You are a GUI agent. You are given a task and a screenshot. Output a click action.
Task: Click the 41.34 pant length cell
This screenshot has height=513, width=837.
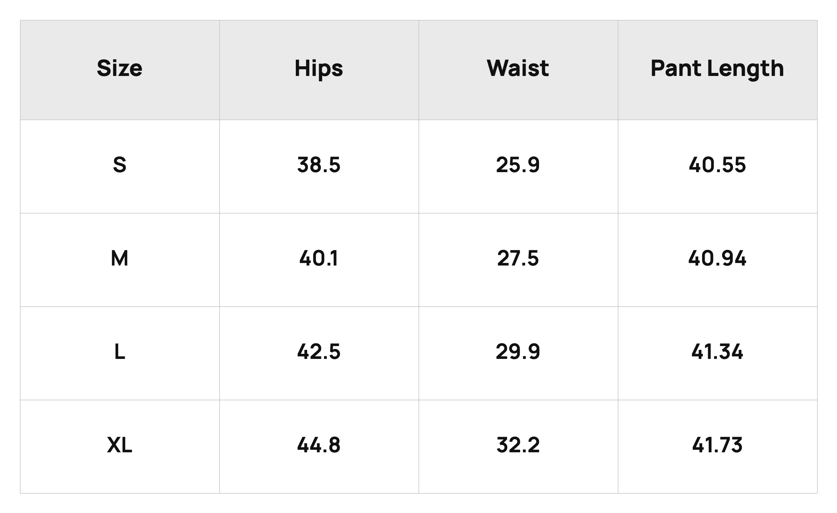717,353
